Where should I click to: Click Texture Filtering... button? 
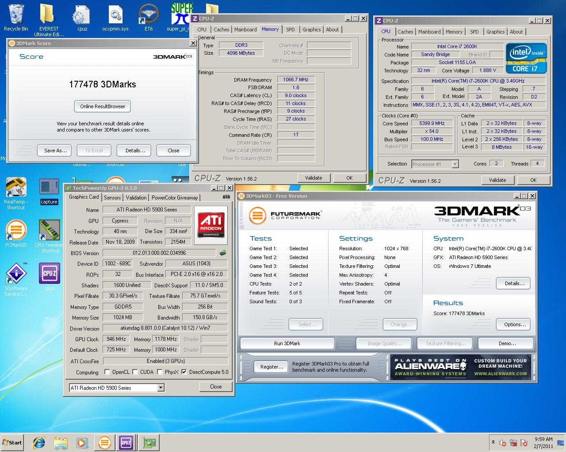point(445,343)
